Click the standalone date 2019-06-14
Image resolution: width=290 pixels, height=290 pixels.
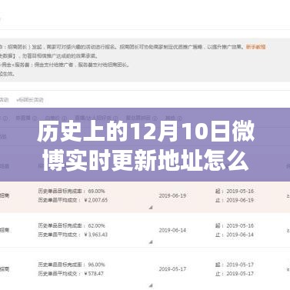pos(172,230)
